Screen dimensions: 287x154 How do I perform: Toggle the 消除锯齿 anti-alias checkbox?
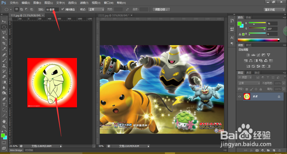[62, 9]
